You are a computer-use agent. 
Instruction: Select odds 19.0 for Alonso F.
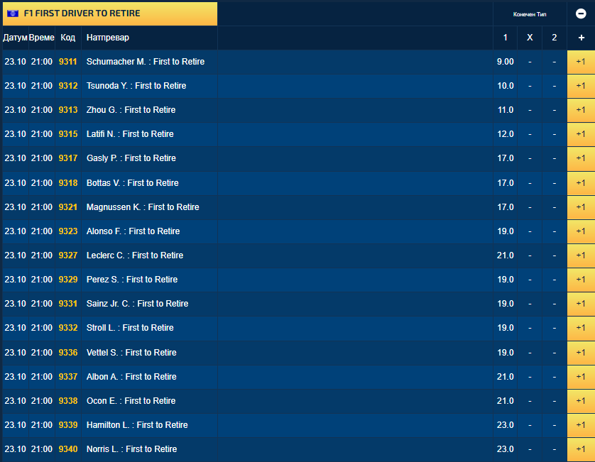point(505,231)
